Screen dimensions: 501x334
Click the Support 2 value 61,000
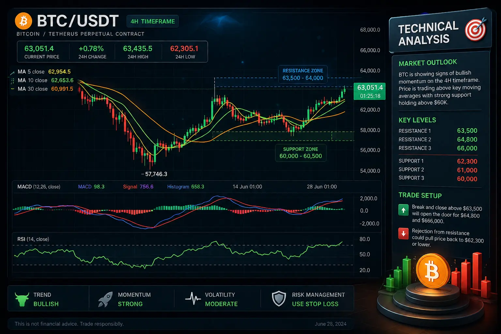point(467,170)
